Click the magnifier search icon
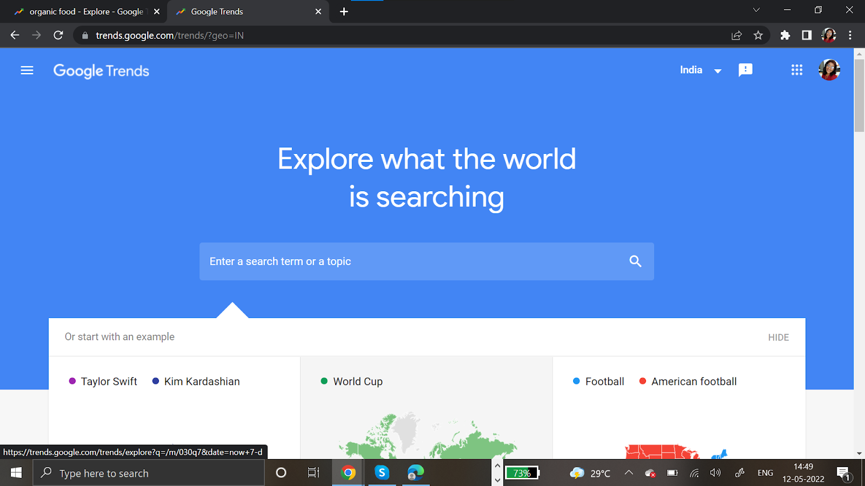The image size is (865, 486). point(635,261)
